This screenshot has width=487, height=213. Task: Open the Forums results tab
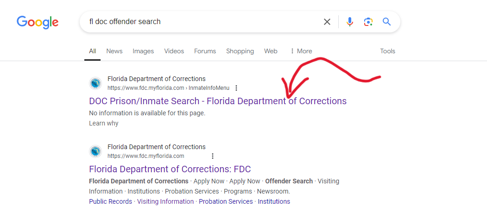pos(205,51)
